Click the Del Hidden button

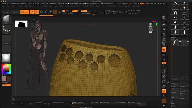[122, 103]
